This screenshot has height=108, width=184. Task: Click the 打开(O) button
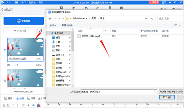tap(167, 97)
